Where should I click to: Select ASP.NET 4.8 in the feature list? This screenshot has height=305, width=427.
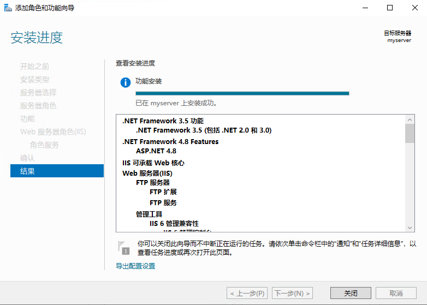click(x=156, y=151)
